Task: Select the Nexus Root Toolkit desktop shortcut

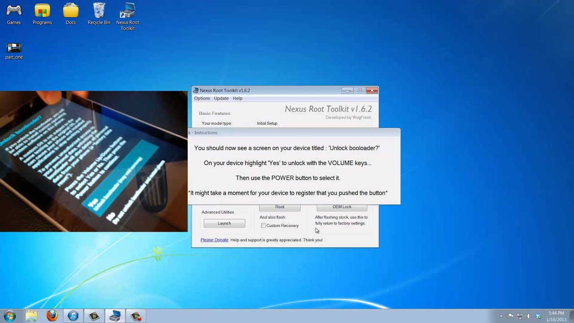Action: click(x=128, y=17)
